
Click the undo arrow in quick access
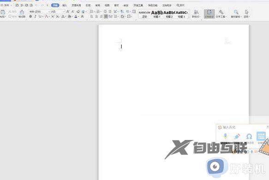coord(36,6)
